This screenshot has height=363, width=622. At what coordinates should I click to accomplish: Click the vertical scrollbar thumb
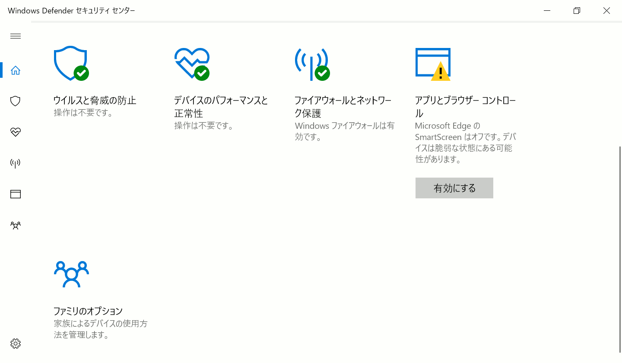620,248
